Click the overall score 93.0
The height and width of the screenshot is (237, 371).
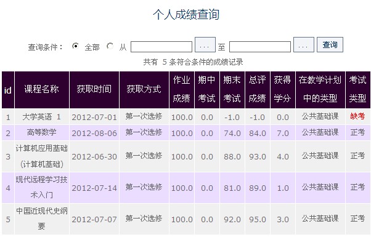click(x=258, y=156)
